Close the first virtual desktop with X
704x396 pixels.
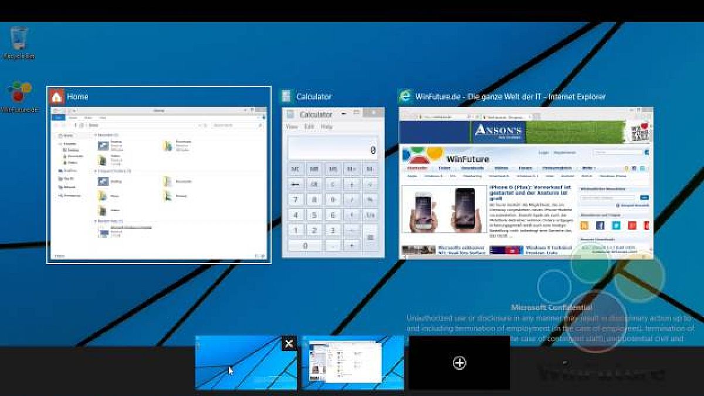(x=289, y=343)
